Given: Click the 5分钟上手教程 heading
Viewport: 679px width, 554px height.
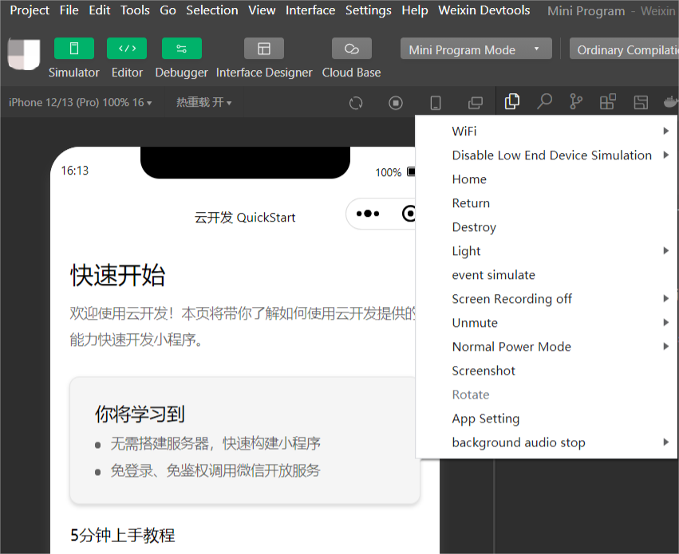Looking at the screenshot, I should coord(123,536).
